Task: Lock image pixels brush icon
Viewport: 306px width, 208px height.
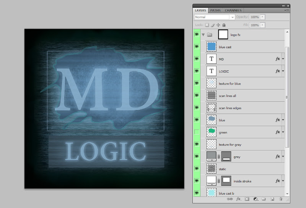Action: (213, 25)
